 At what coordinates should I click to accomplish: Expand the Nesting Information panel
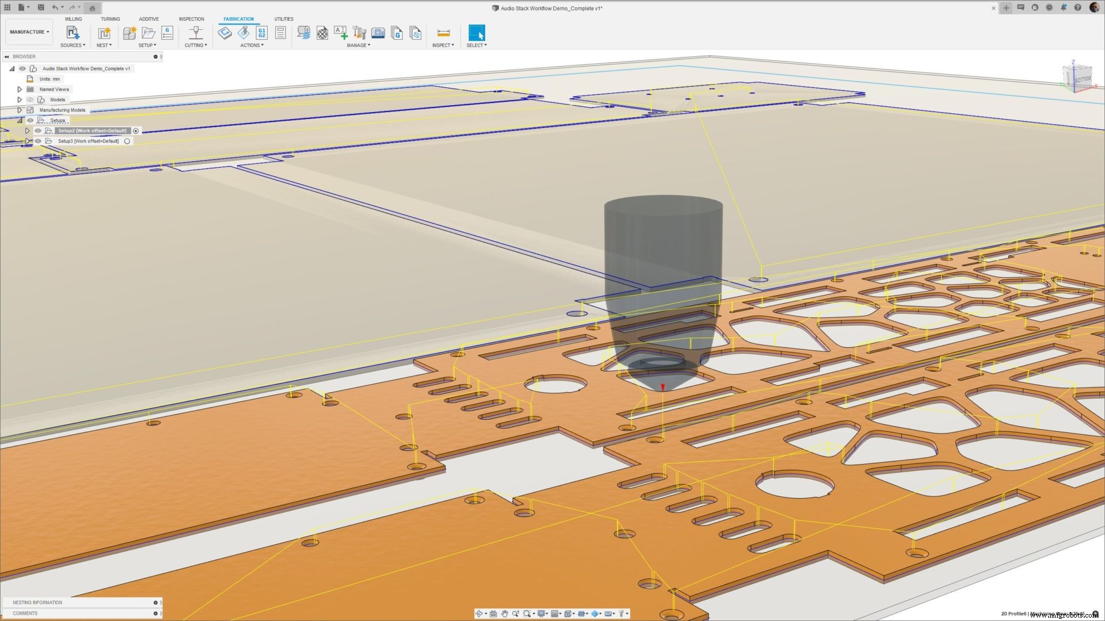(x=155, y=602)
